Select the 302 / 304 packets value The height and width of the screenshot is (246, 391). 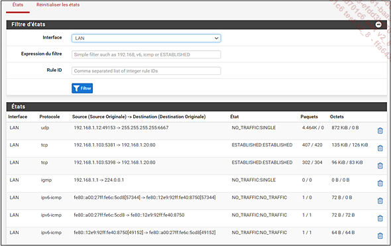point(312,162)
